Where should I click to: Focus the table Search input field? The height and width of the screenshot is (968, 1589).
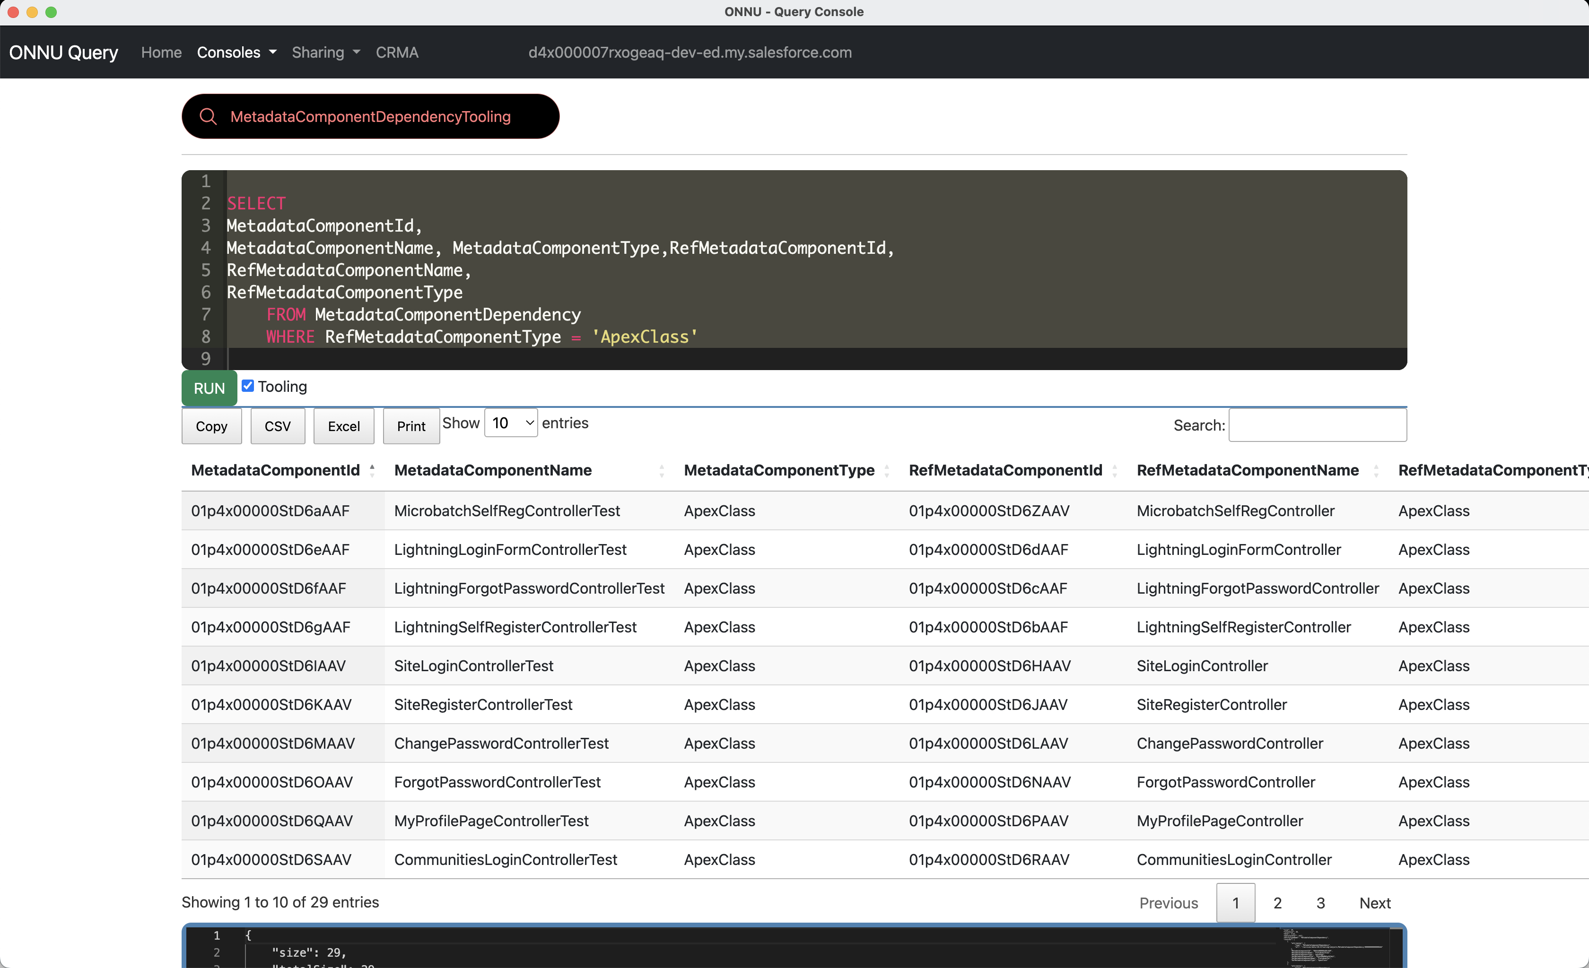(x=1318, y=425)
